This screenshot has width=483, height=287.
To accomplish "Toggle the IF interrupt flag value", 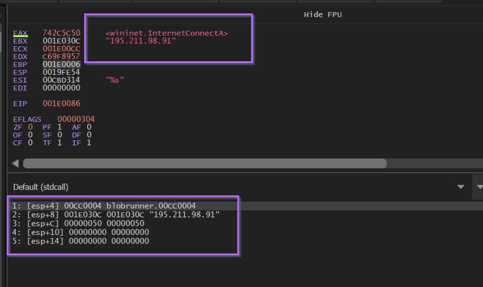I will coord(89,143).
